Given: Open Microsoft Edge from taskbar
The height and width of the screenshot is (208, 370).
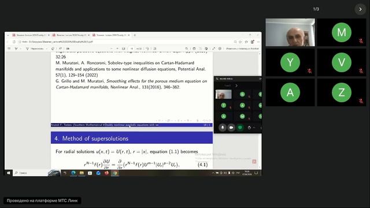Looking at the screenshot, I should (x=73, y=173).
